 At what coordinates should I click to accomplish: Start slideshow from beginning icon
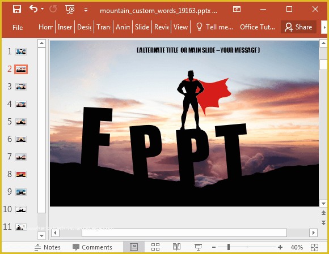pos(70,10)
